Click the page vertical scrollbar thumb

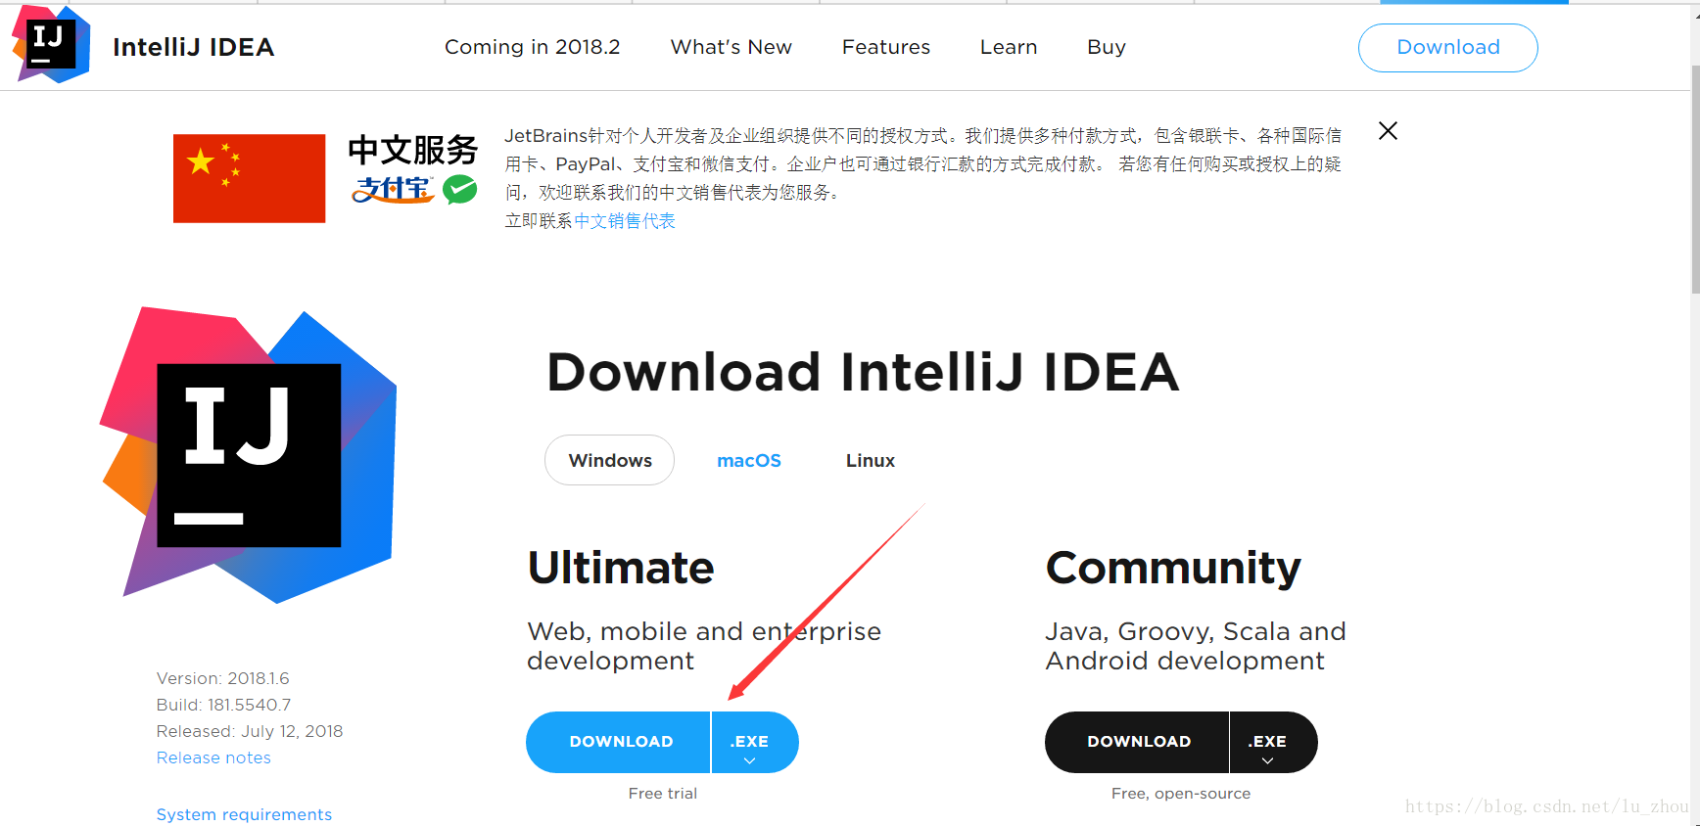(1695, 179)
